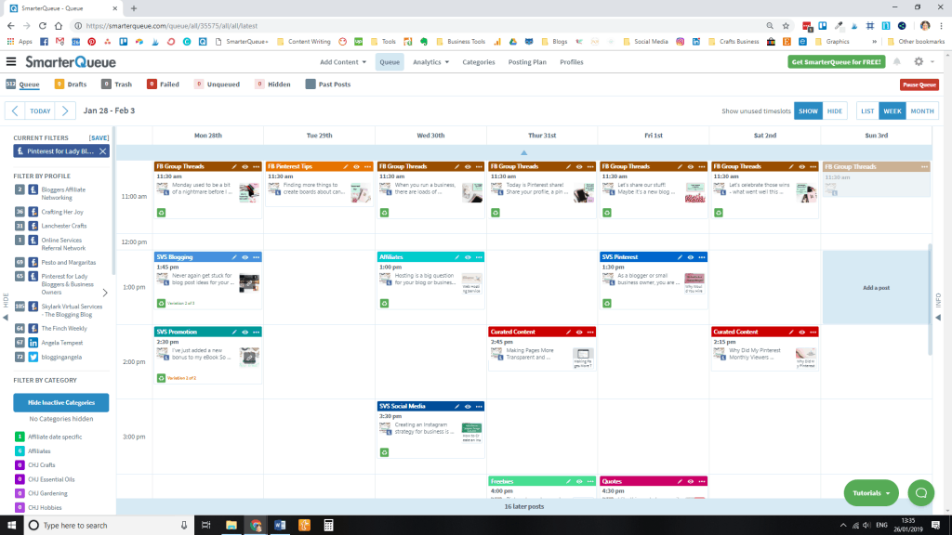Click recycle icon on Affiliates post
Screen dimensions: 952x535
click(x=384, y=304)
